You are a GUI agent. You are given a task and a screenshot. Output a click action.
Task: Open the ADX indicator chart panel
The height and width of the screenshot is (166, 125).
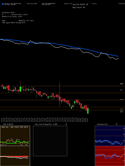[x=15, y=136]
